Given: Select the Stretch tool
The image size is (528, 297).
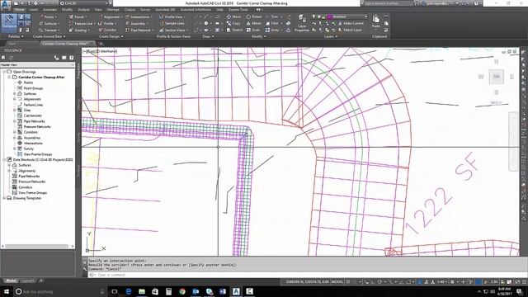Looking at the screenshot, I should (234, 30).
